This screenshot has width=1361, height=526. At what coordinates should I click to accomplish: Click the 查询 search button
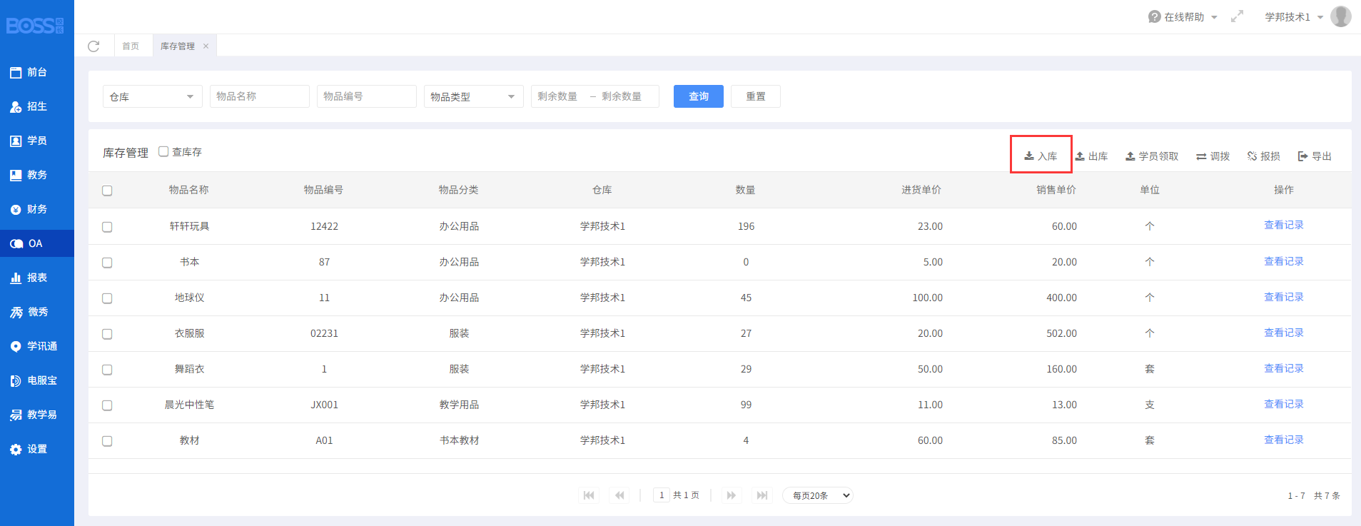(699, 96)
